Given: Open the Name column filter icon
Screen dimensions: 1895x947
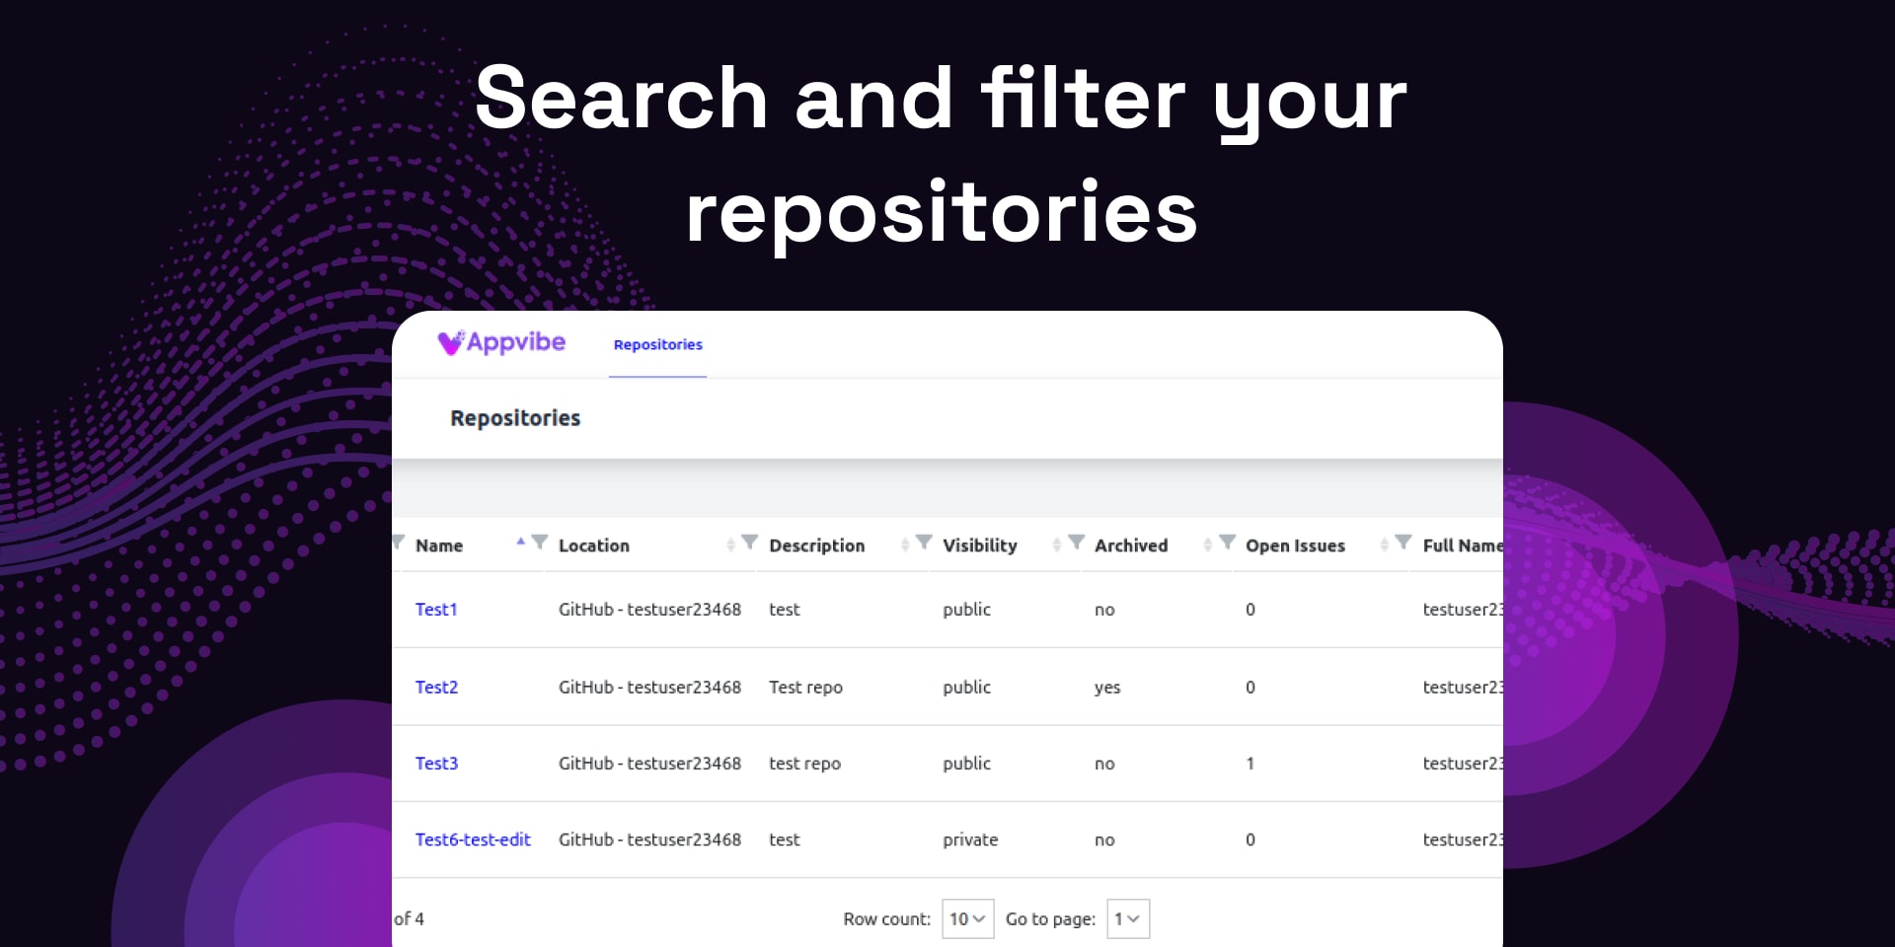Looking at the screenshot, I should pos(539,542).
